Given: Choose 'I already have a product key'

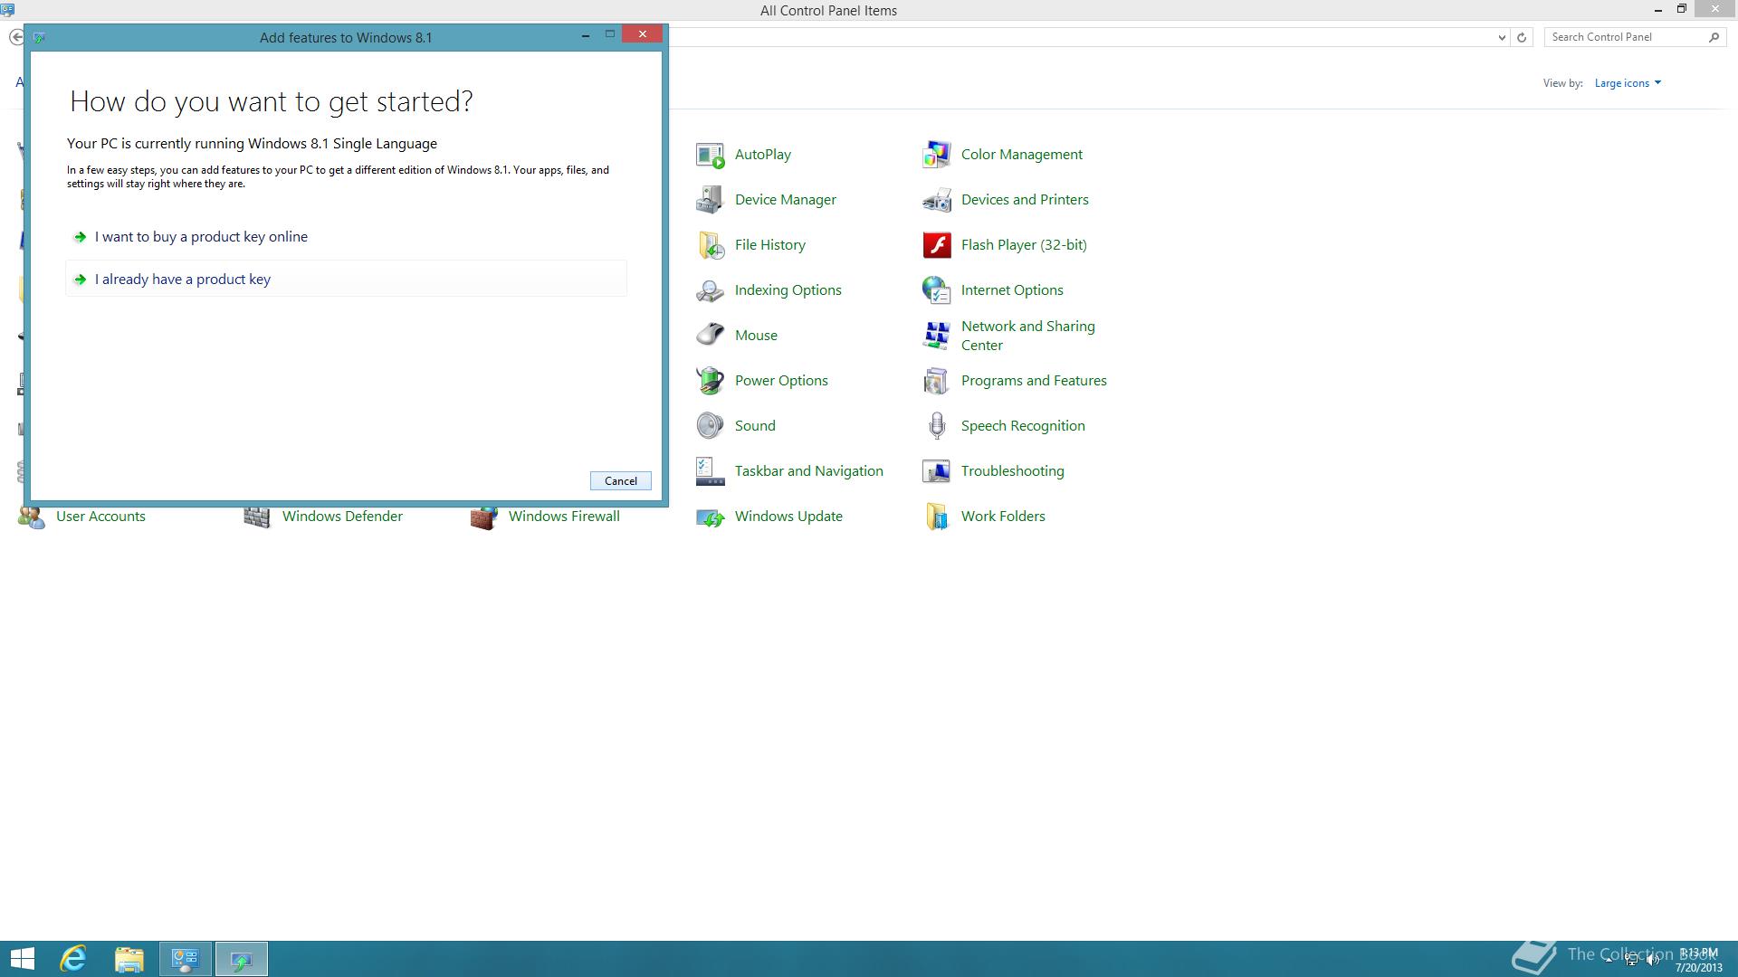Looking at the screenshot, I should pos(346,279).
